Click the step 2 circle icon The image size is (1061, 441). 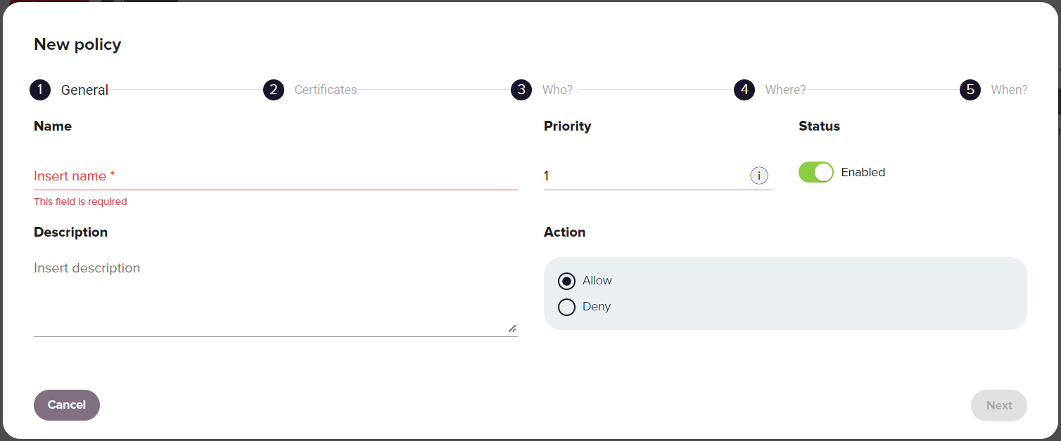pos(274,90)
